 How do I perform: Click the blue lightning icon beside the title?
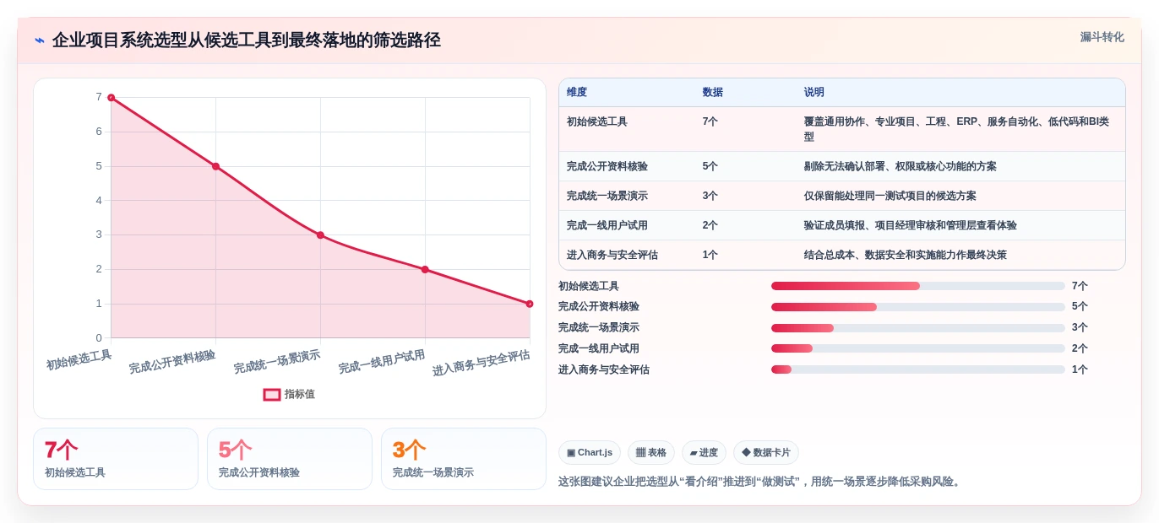(x=40, y=40)
